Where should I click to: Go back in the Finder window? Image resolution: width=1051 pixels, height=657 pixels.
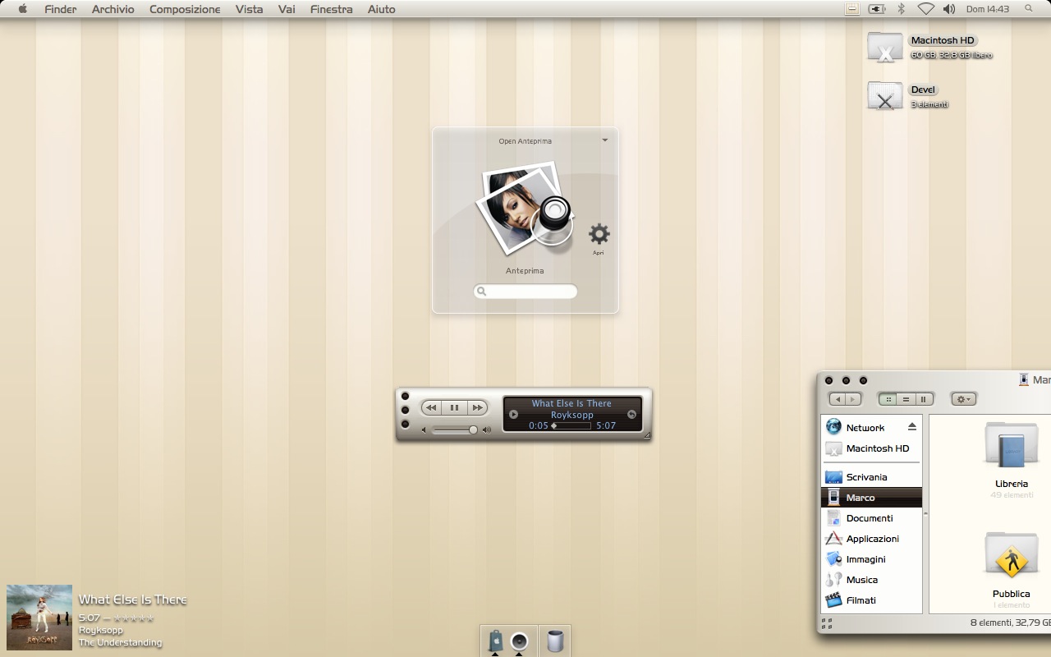(x=838, y=399)
